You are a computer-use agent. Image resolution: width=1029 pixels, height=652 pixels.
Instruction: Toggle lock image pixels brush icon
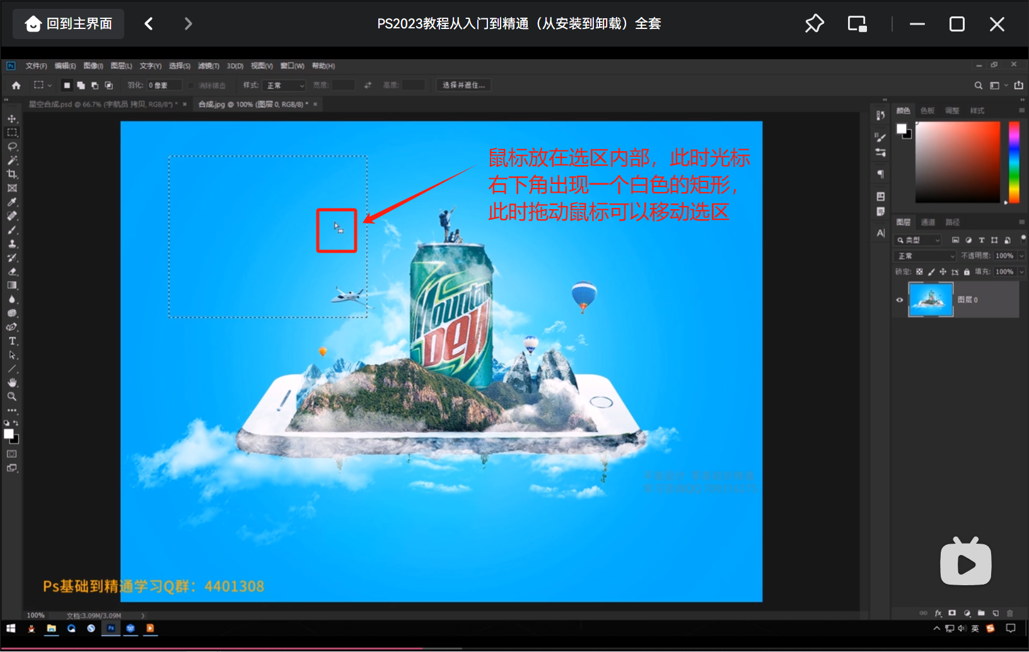click(931, 272)
